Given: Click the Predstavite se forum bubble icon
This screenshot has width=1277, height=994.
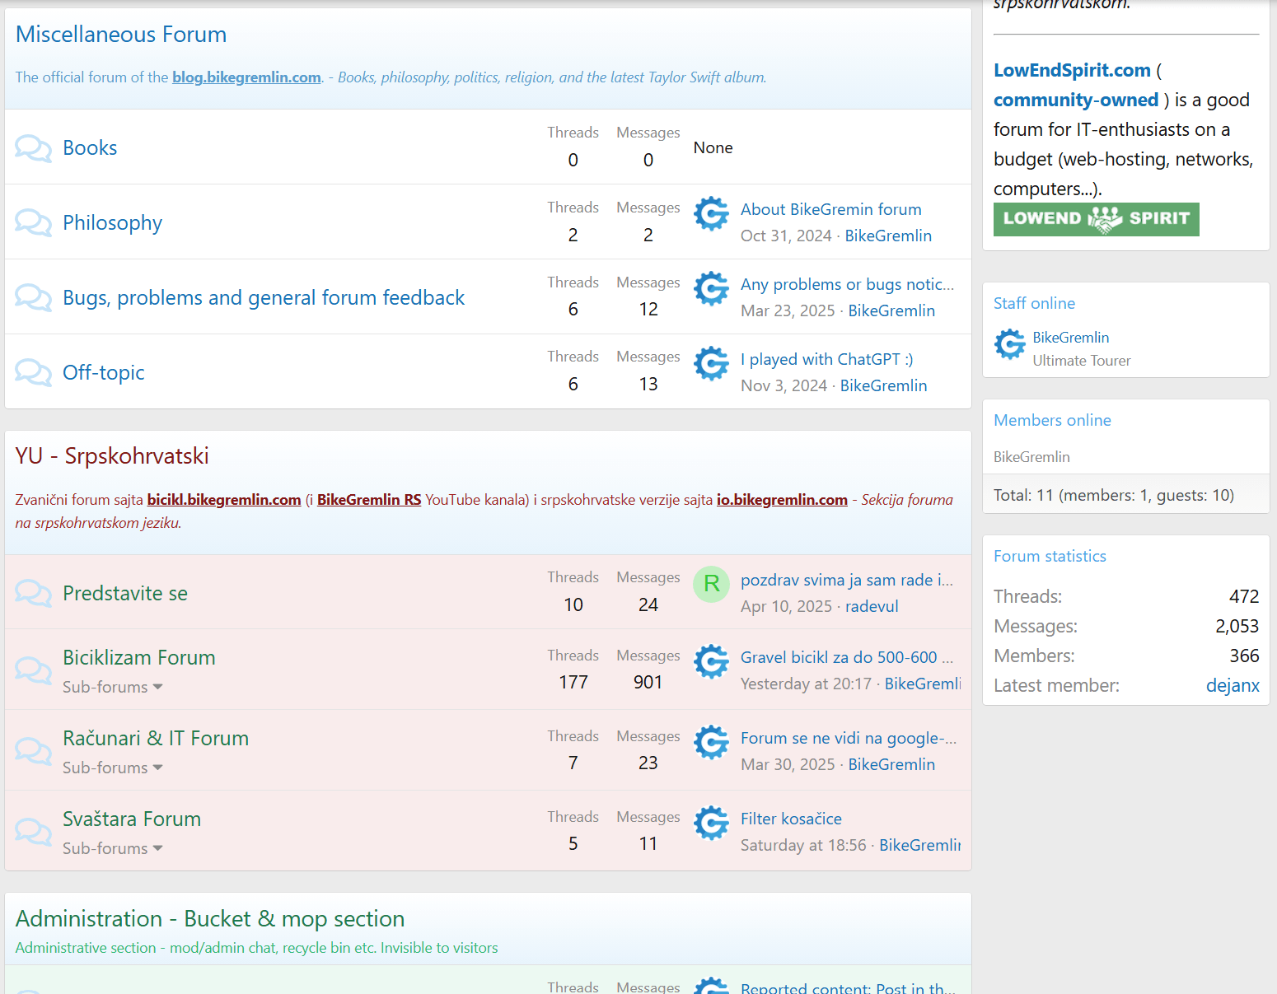Looking at the screenshot, I should pyautogui.click(x=33, y=593).
